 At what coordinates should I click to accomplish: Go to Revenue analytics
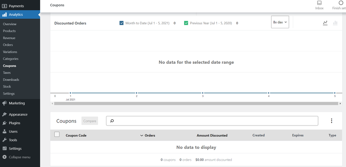[9, 38]
